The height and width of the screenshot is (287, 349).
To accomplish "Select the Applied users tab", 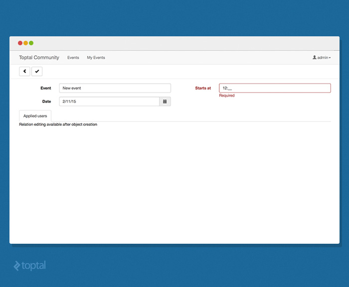I will [x=35, y=116].
